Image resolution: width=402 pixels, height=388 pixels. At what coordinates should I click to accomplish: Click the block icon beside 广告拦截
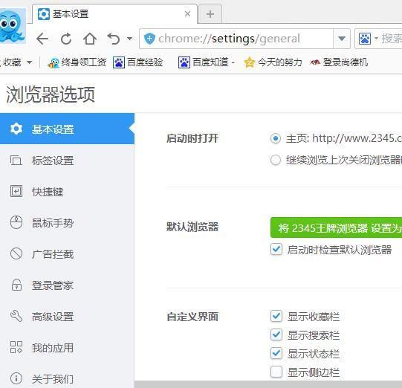[x=16, y=253]
